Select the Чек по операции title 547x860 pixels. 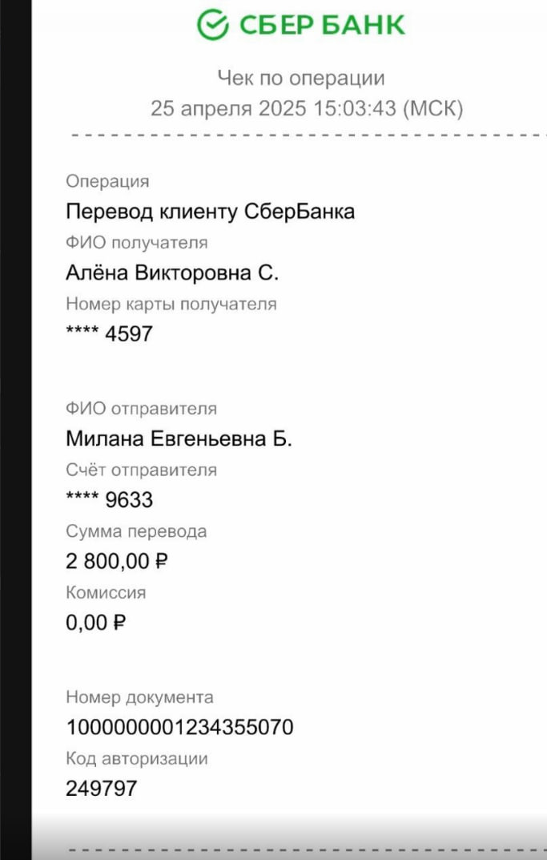point(301,78)
